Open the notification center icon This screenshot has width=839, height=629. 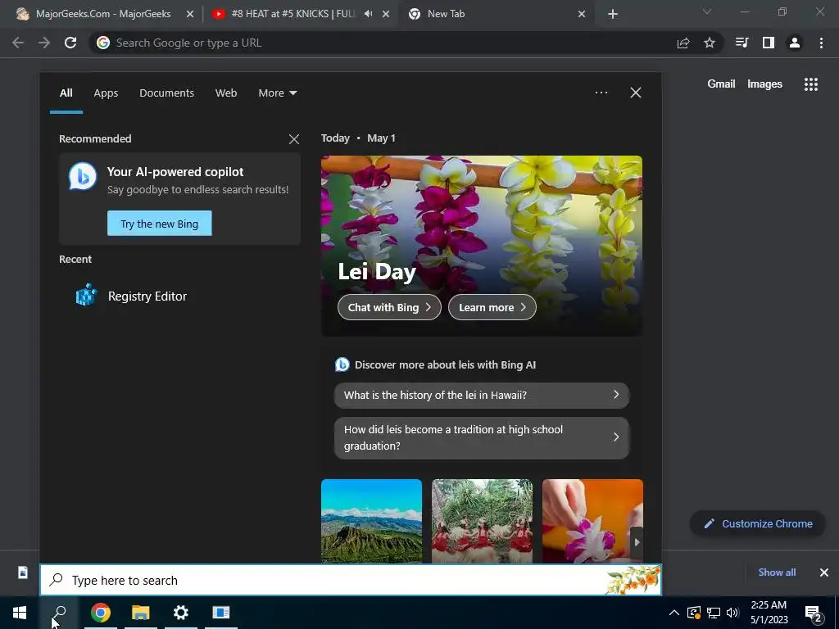[x=814, y=613]
